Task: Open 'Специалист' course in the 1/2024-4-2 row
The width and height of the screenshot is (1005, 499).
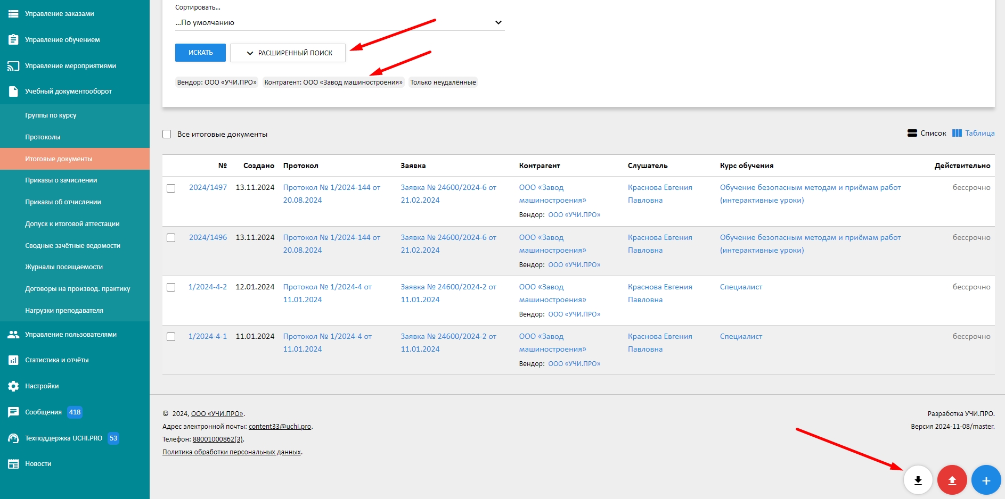Action: click(741, 287)
